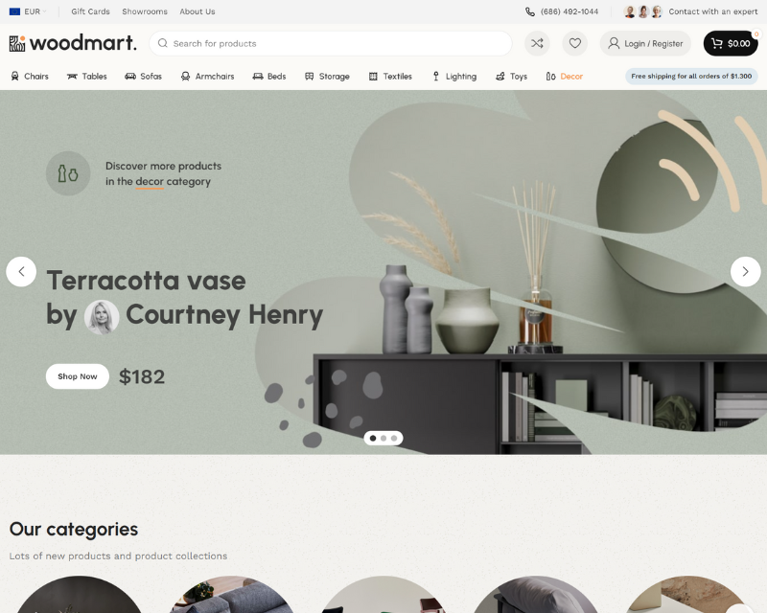The image size is (767, 613).
Task: Click the Tables category icon
Action: coord(72,77)
